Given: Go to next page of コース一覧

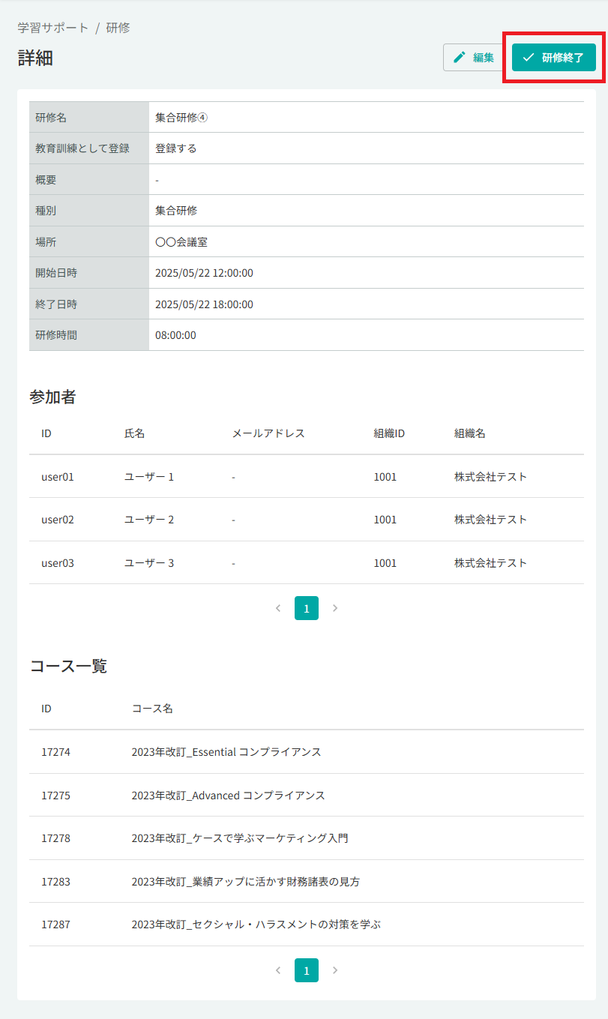Looking at the screenshot, I should (335, 970).
